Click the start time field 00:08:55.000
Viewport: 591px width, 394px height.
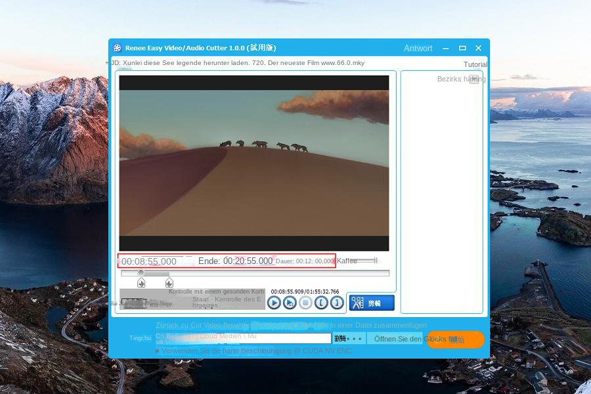pos(149,261)
